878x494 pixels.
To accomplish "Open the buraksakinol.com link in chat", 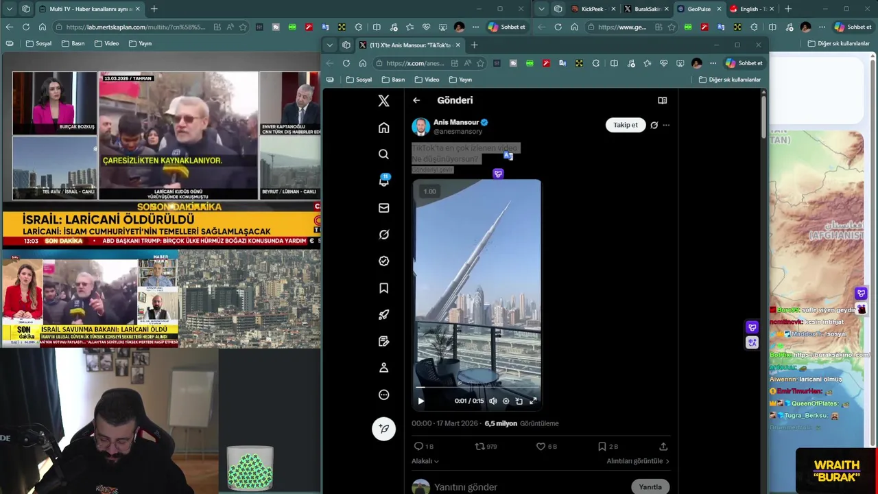I will pos(832,355).
